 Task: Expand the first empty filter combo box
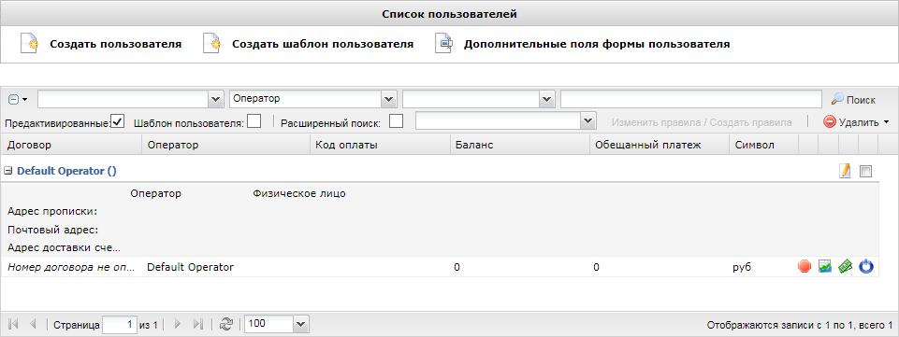click(x=216, y=99)
